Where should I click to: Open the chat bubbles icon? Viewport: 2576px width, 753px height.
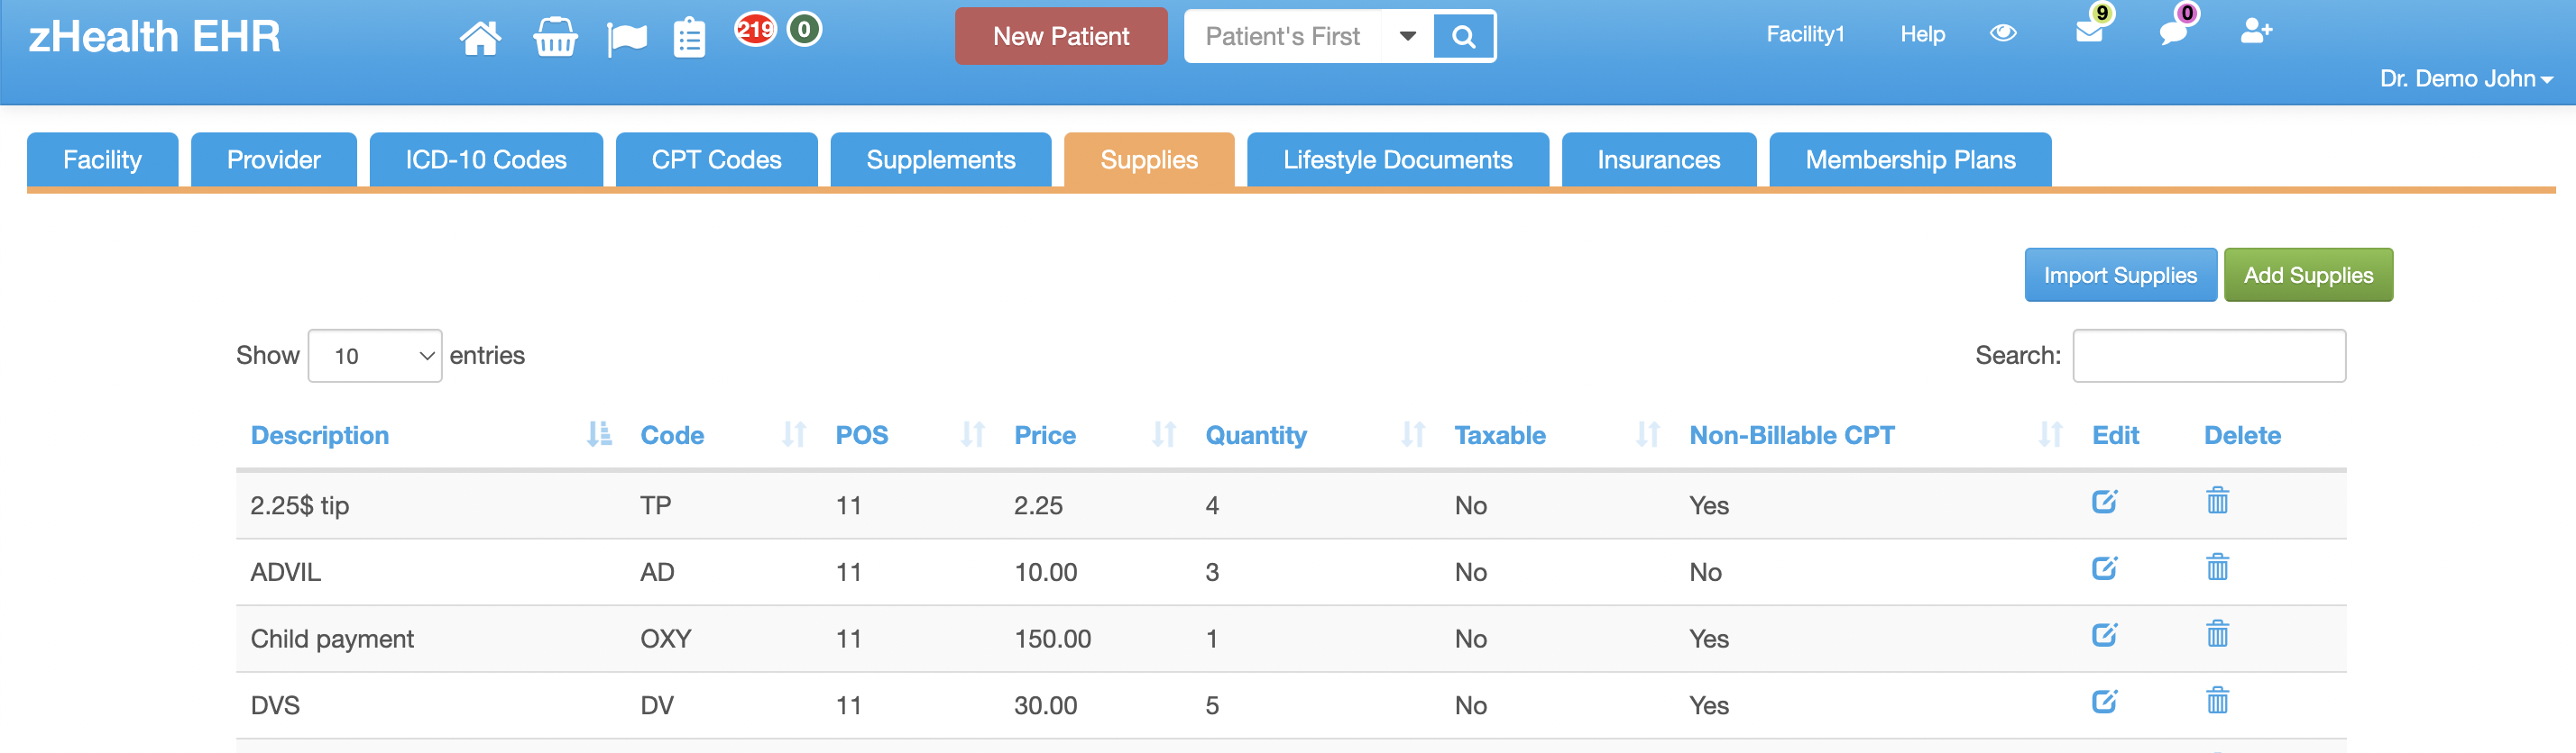pyautogui.click(x=2173, y=33)
